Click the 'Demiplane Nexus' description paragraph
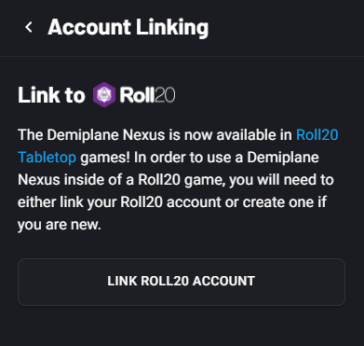Screen dimensions: 364x346 [178, 180]
